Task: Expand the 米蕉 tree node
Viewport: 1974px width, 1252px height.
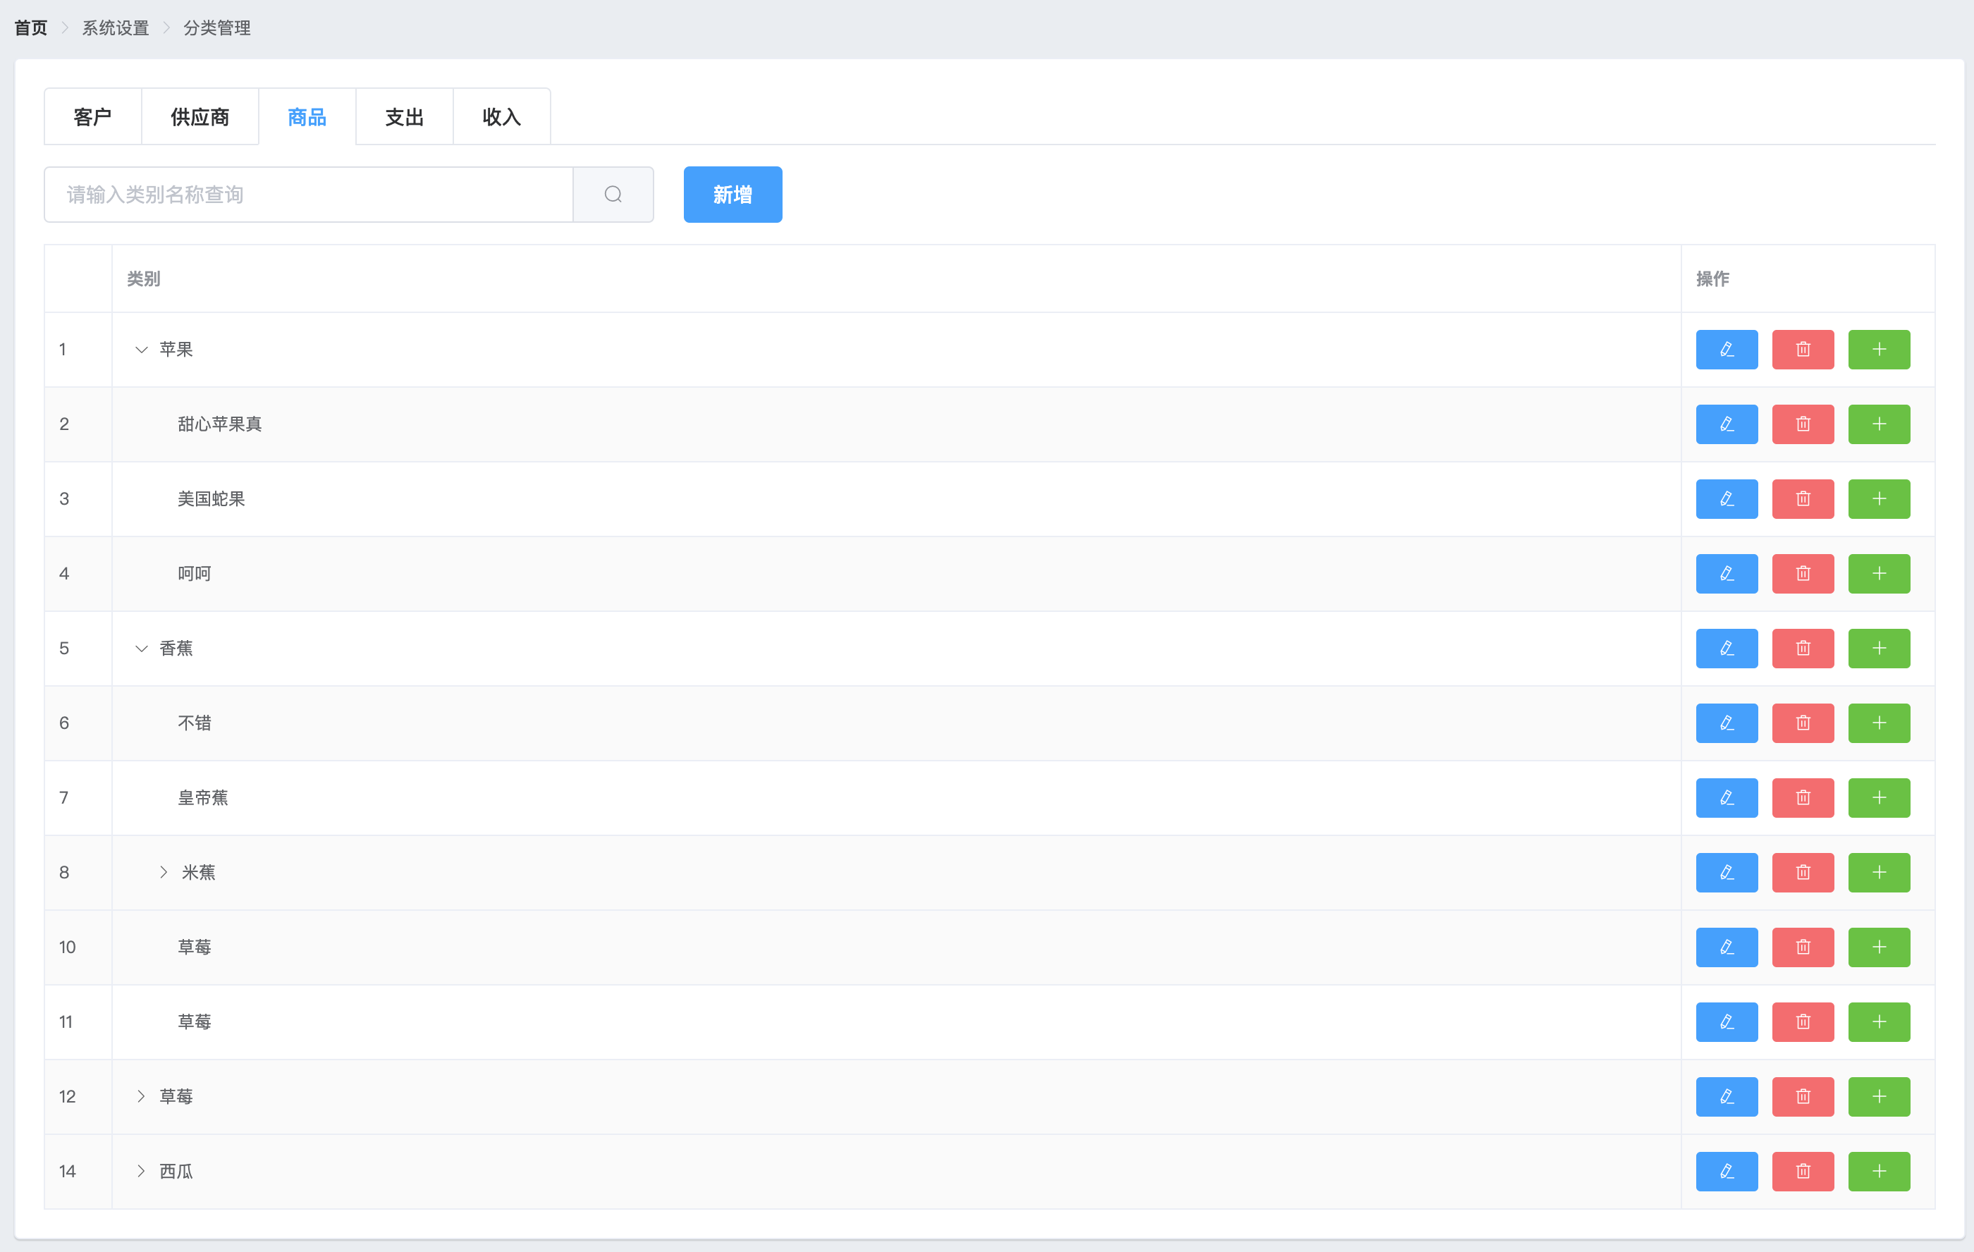Action: pos(163,871)
